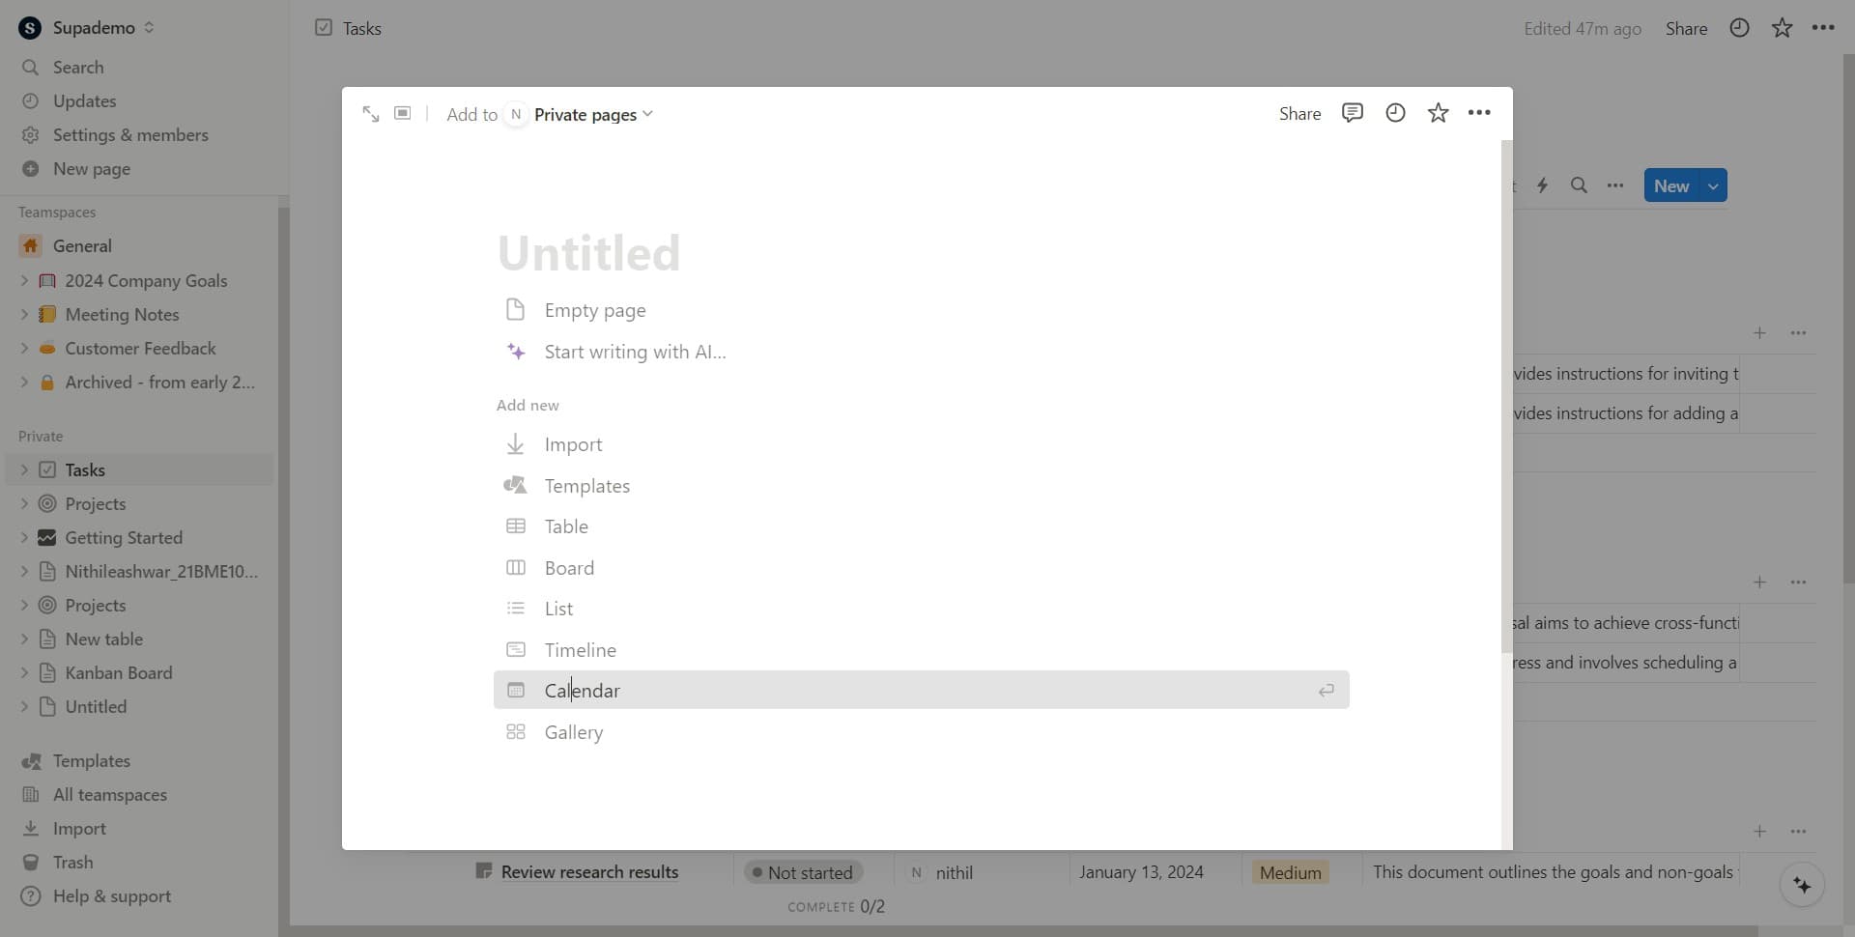1855x937 pixels.
Task: Select Start writing with AI
Action: pos(635,352)
